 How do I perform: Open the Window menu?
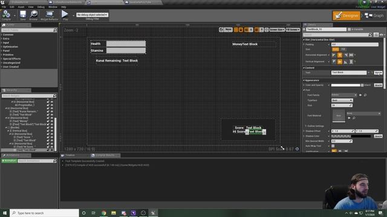53,7
